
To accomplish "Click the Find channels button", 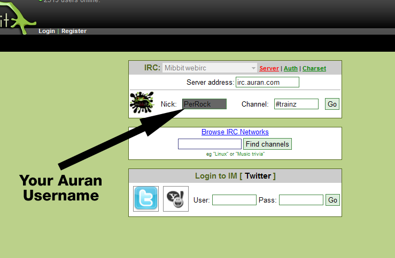I will [x=267, y=144].
